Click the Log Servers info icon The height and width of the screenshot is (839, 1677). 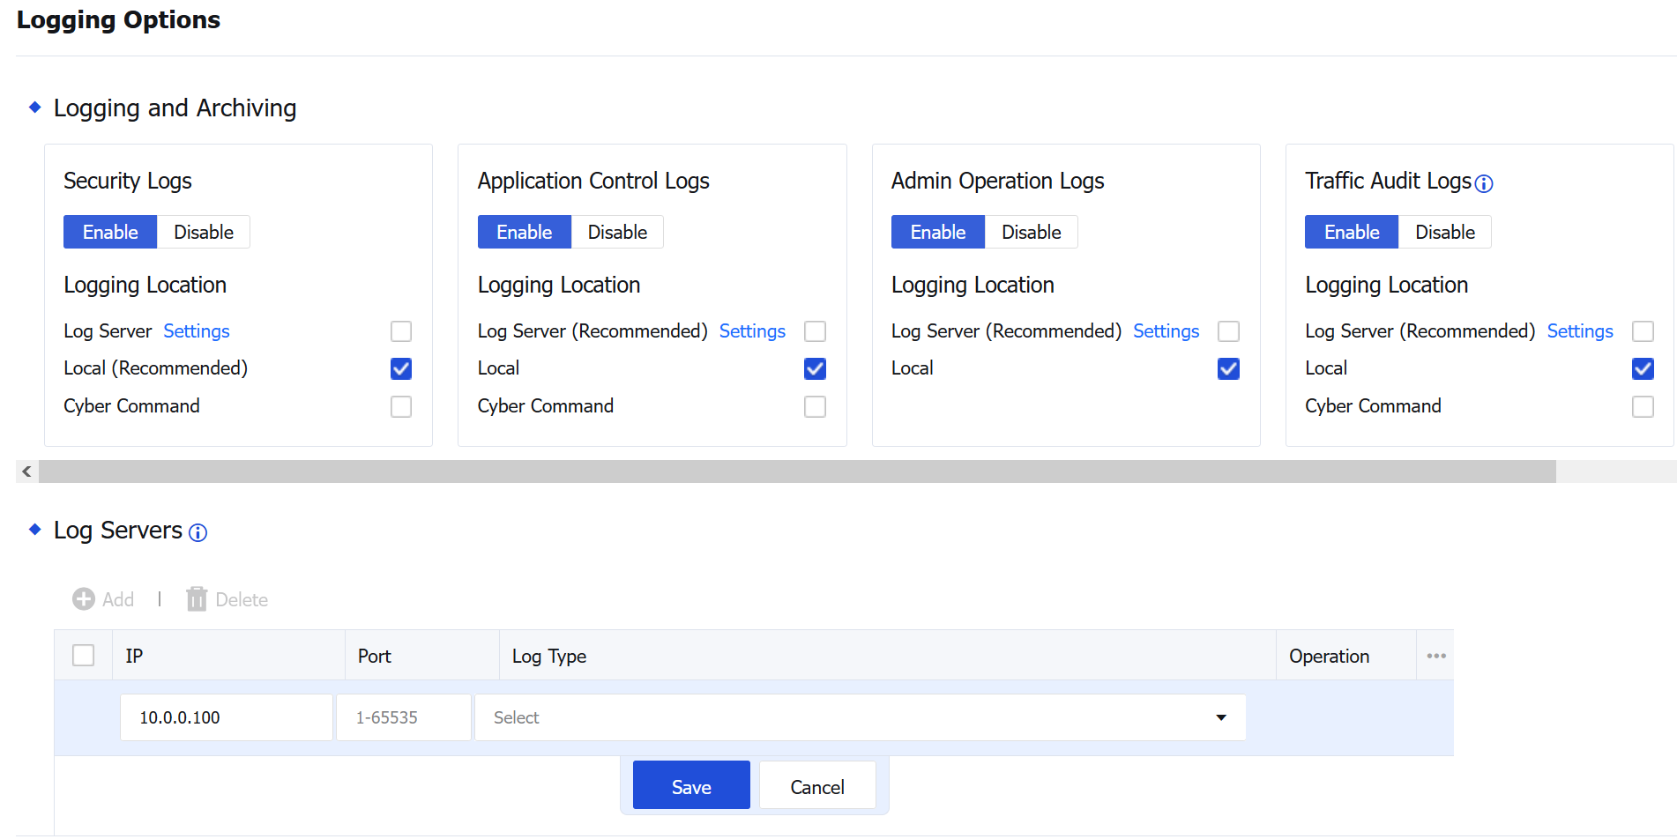pyautogui.click(x=198, y=532)
